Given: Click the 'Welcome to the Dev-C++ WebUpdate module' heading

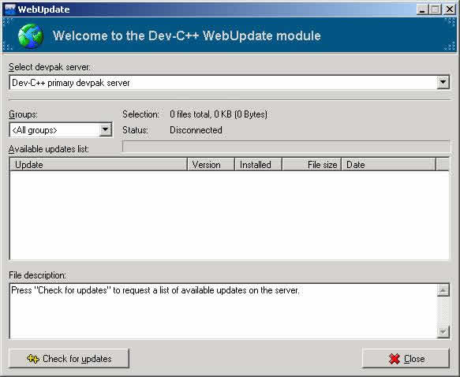Looking at the screenshot, I should click(x=186, y=35).
